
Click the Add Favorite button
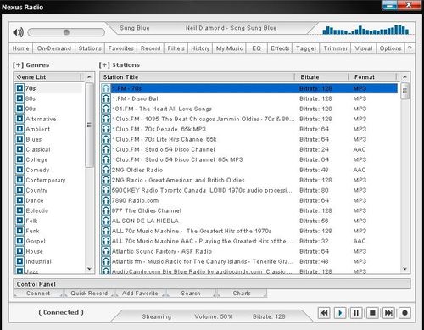pos(140,294)
